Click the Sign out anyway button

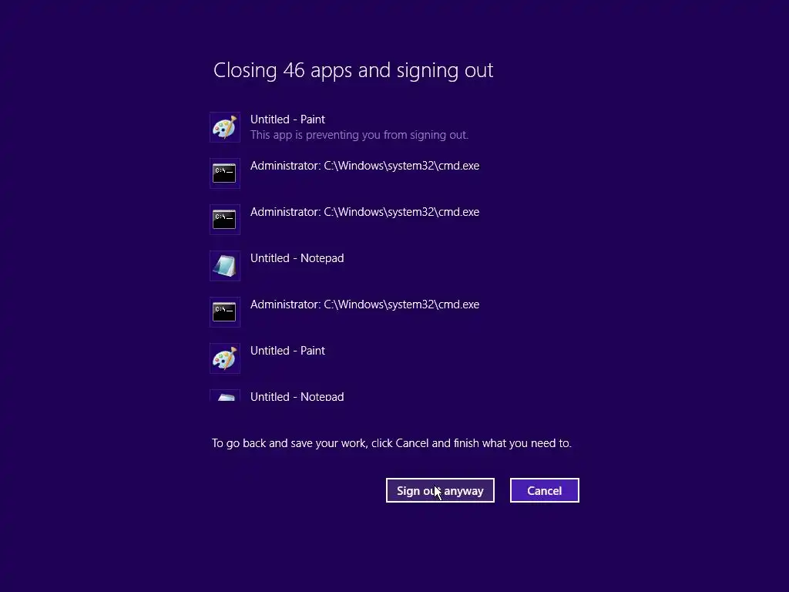[440, 490]
